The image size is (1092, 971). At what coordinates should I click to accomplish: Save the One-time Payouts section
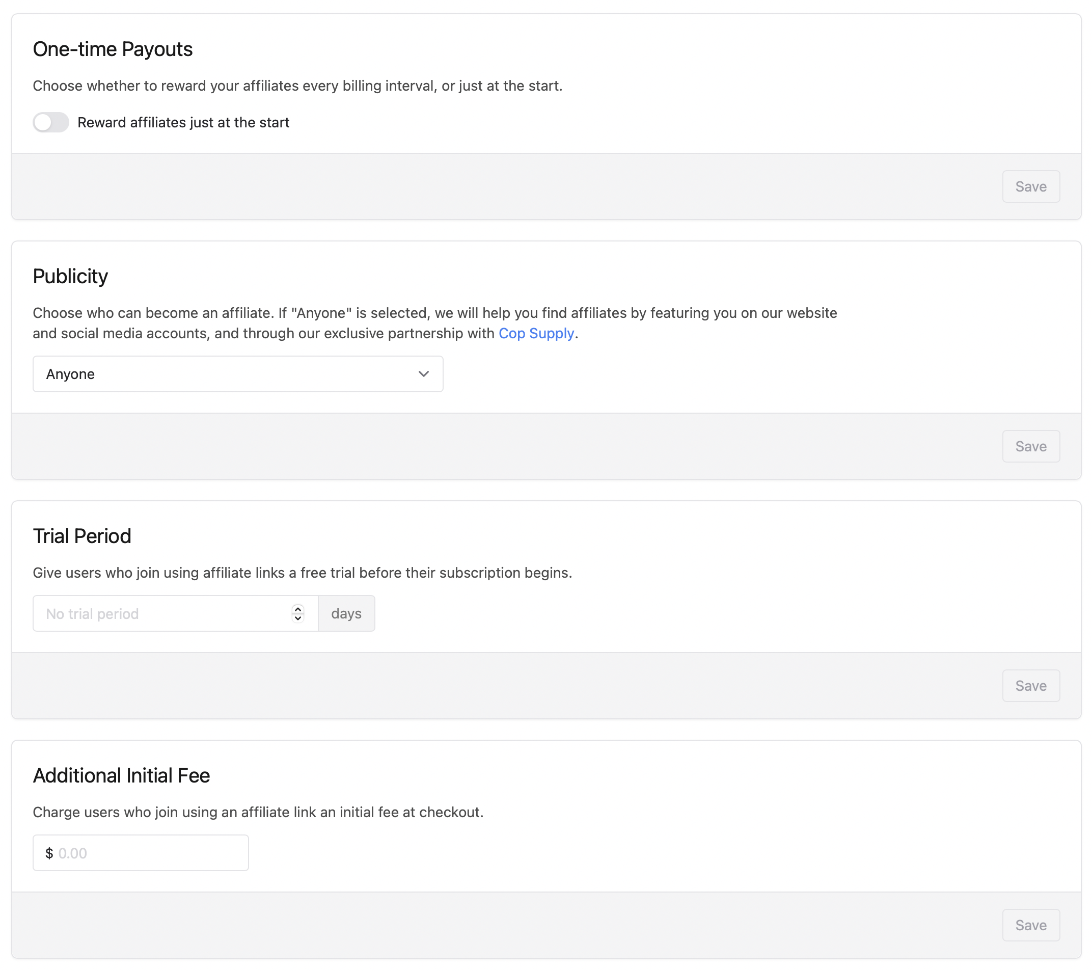[1030, 186]
